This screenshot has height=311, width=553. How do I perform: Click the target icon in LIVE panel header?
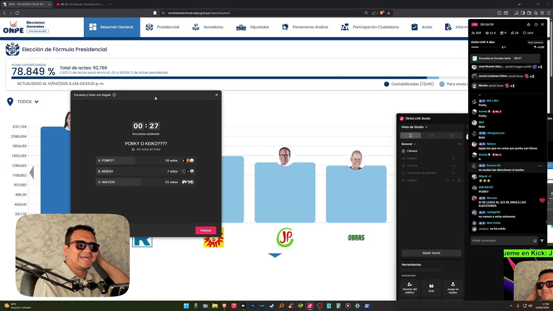(x=536, y=24)
